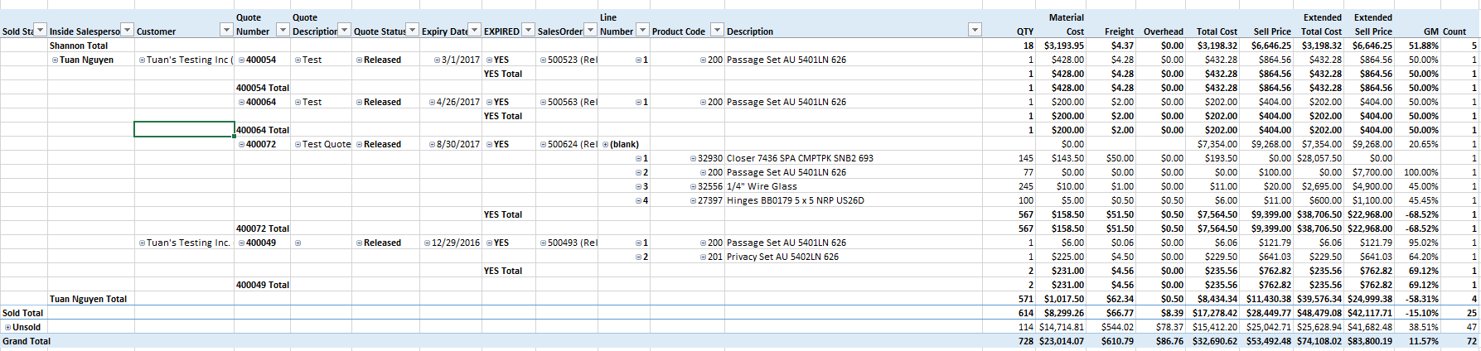
Task: Collapse the customer group containing quote 400049
Action: pyautogui.click(x=142, y=243)
